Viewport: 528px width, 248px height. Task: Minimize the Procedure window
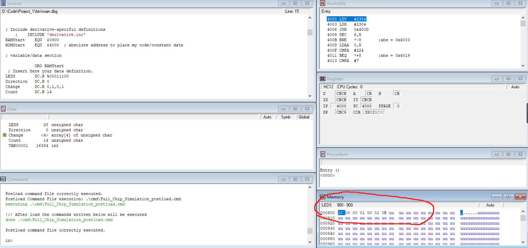click(x=497, y=154)
